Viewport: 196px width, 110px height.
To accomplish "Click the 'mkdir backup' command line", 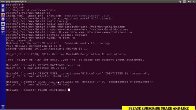I will (57, 21).
